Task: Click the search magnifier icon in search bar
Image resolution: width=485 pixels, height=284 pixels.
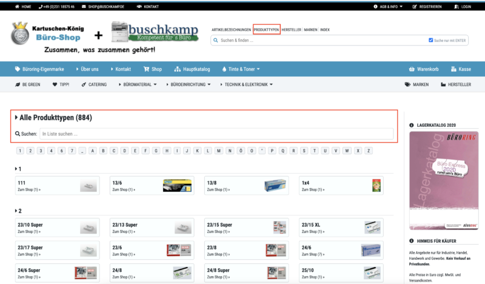Action: tap(216, 40)
